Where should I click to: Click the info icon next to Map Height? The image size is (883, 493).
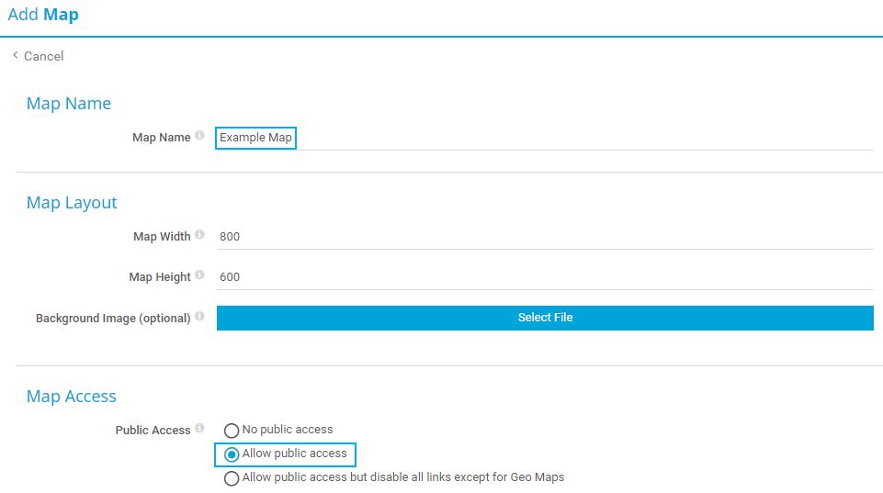[199, 275]
